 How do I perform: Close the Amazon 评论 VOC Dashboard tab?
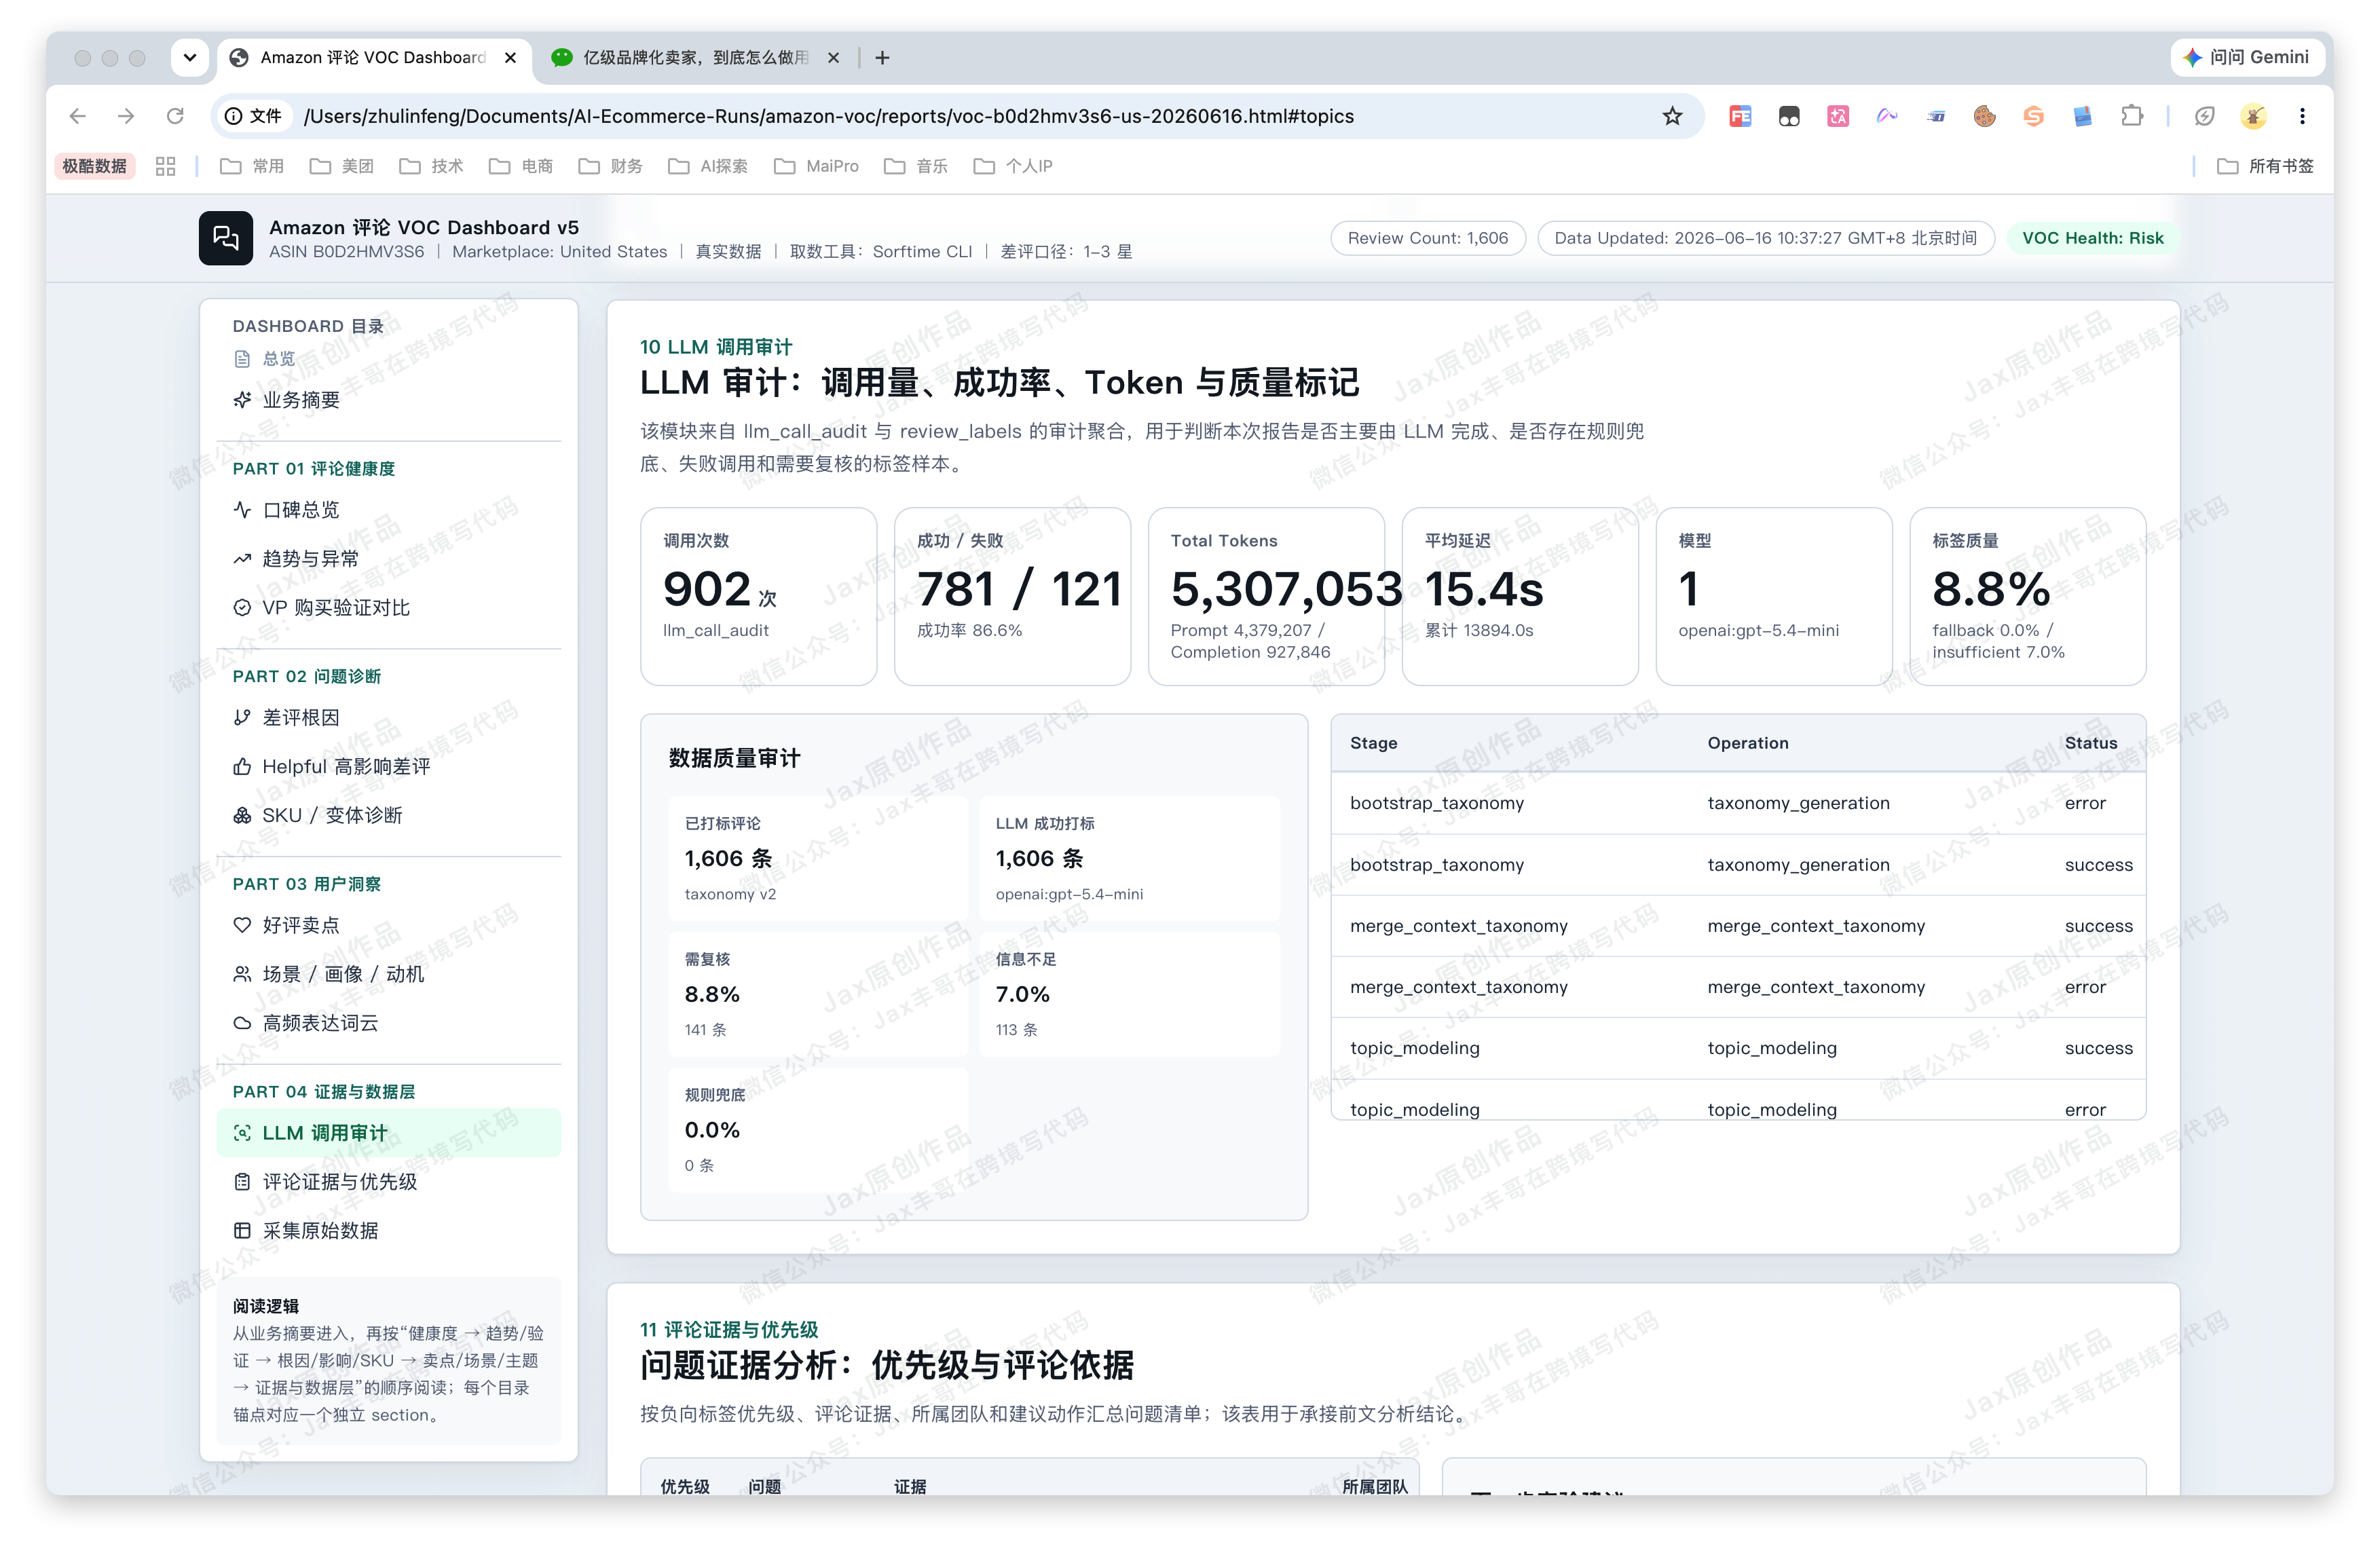point(511,58)
